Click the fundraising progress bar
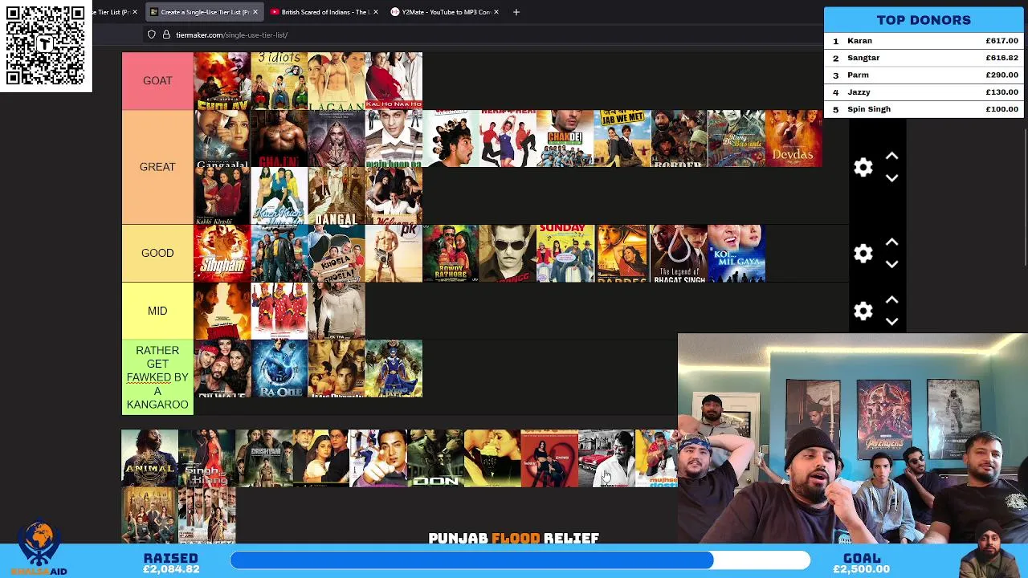 coord(520,560)
